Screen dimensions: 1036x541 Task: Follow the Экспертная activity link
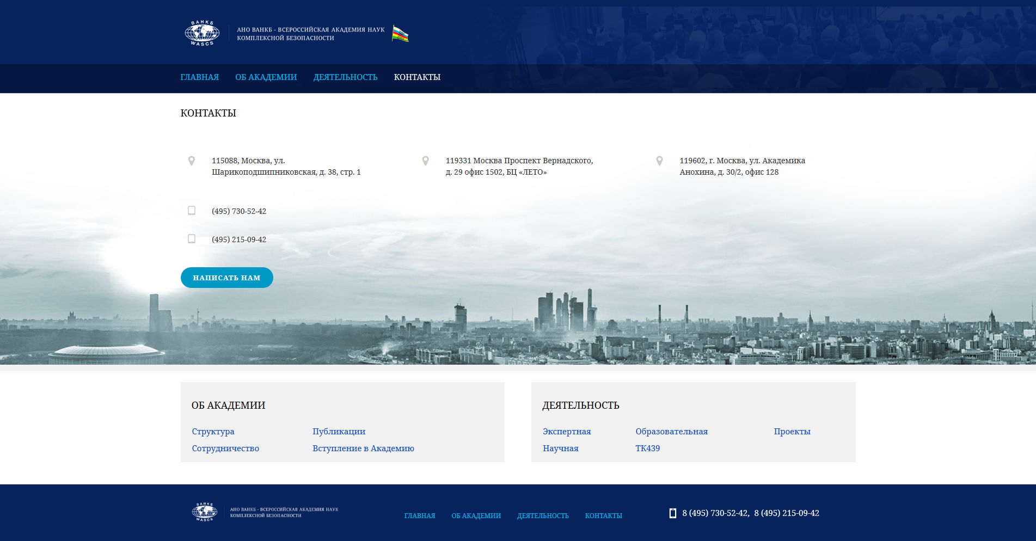point(567,432)
